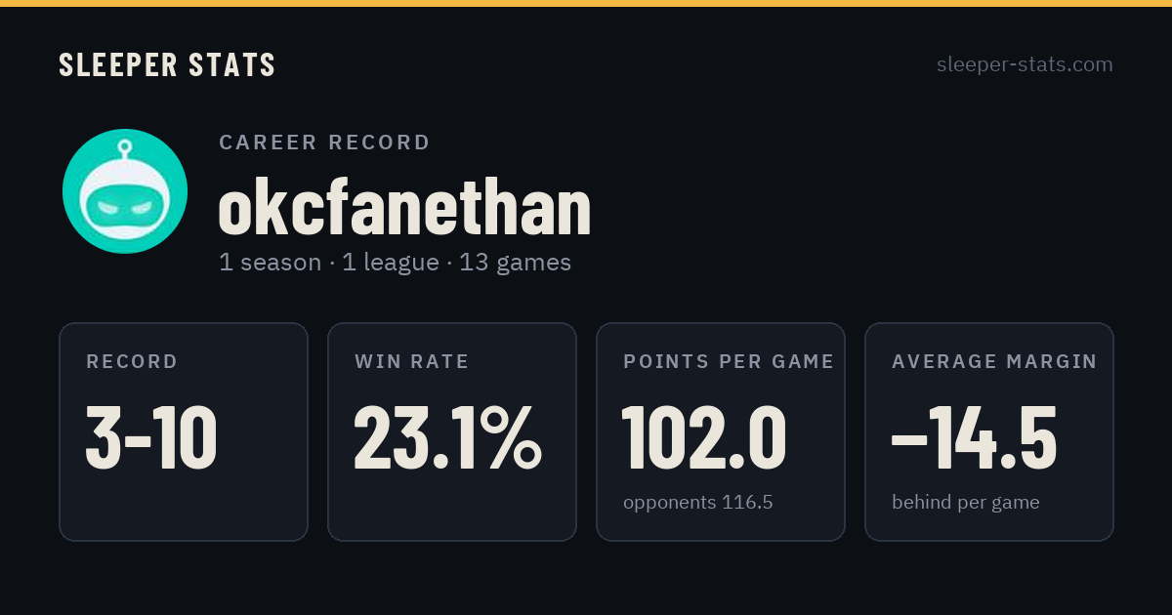1172x615 pixels.
Task: Open the Win Rate stat card
Action: [x=452, y=431]
